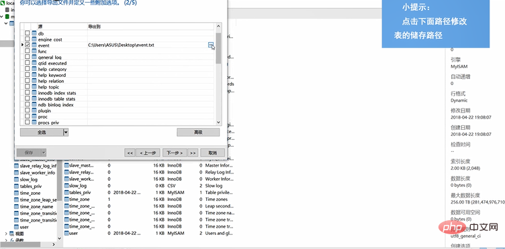Open the dropdown arrow beside 保存
Viewport: 505px width, 249px height.
click(x=44, y=153)
